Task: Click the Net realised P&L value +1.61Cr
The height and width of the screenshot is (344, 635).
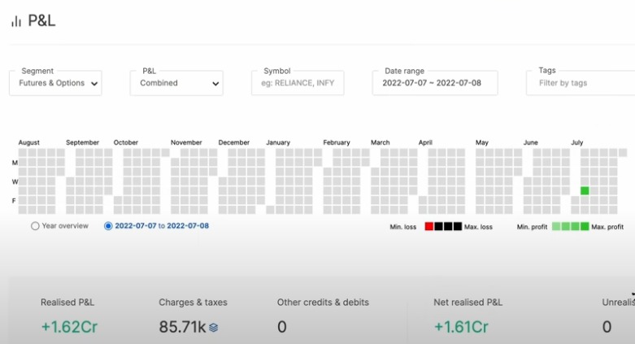Action: pyautogui.click(x=461, y=327)
